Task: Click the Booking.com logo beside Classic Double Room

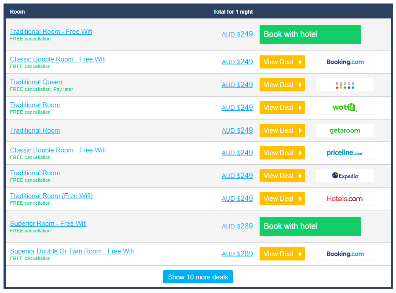Action: (x=345, y=62)
